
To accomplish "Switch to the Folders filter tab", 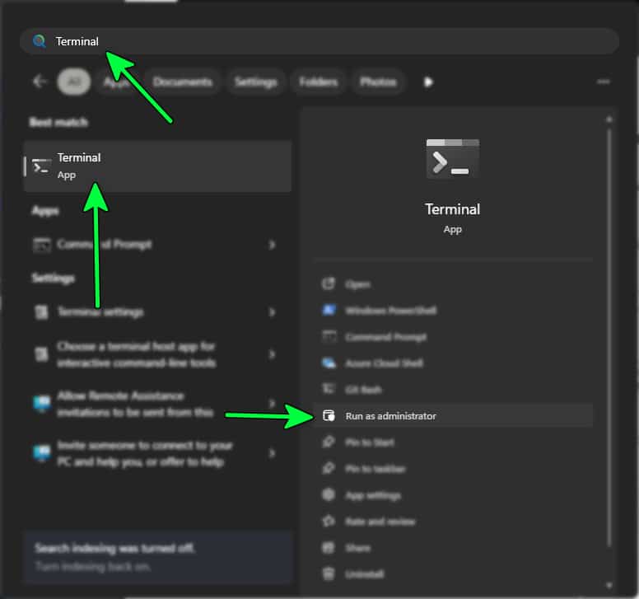I will click(318, 82).
